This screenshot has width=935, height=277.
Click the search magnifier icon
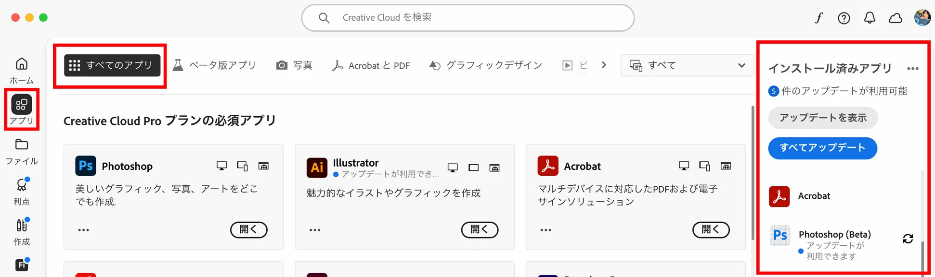point(324,18)
